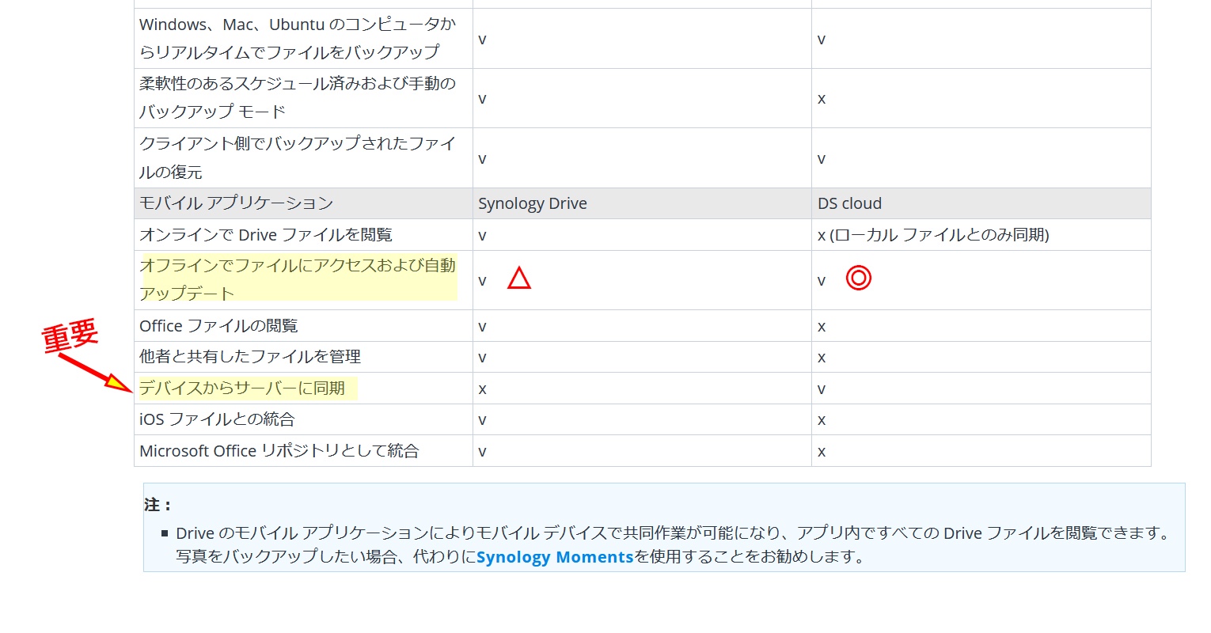Select the 'Synology Drive' column header
1211x633 pixels.
tap(533, 203)
